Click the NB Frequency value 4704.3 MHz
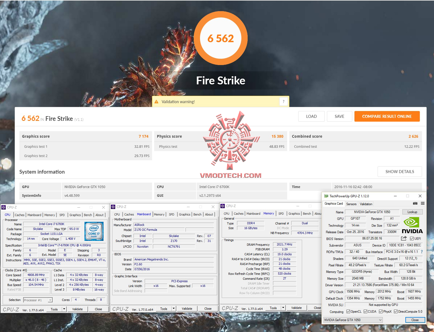Screen dimensions: 434x332 [x=305, y=233]
